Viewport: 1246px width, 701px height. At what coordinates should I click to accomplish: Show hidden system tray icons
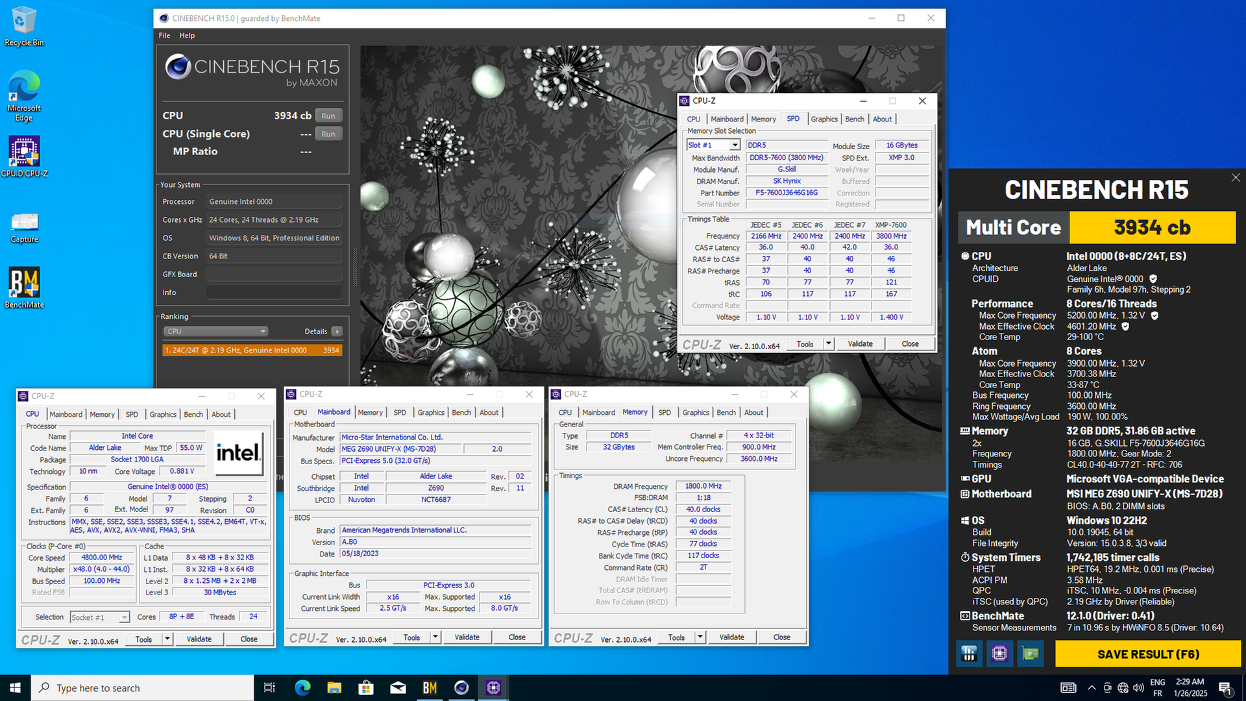1092,688
